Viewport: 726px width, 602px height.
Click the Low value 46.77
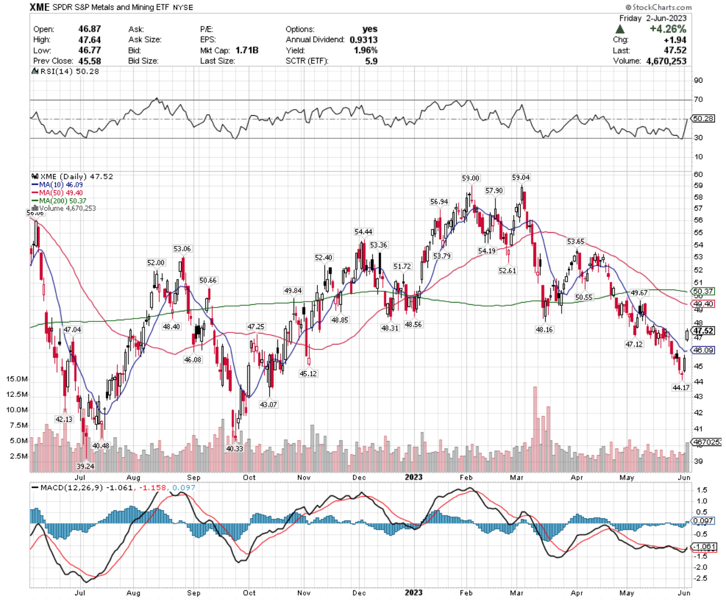point(90,50)
